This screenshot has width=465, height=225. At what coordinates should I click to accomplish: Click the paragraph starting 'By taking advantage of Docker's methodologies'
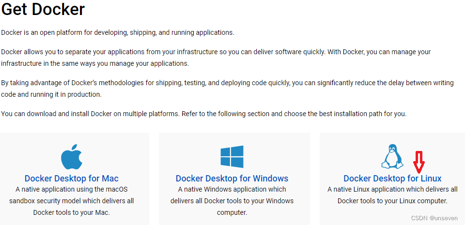(227, 89)
